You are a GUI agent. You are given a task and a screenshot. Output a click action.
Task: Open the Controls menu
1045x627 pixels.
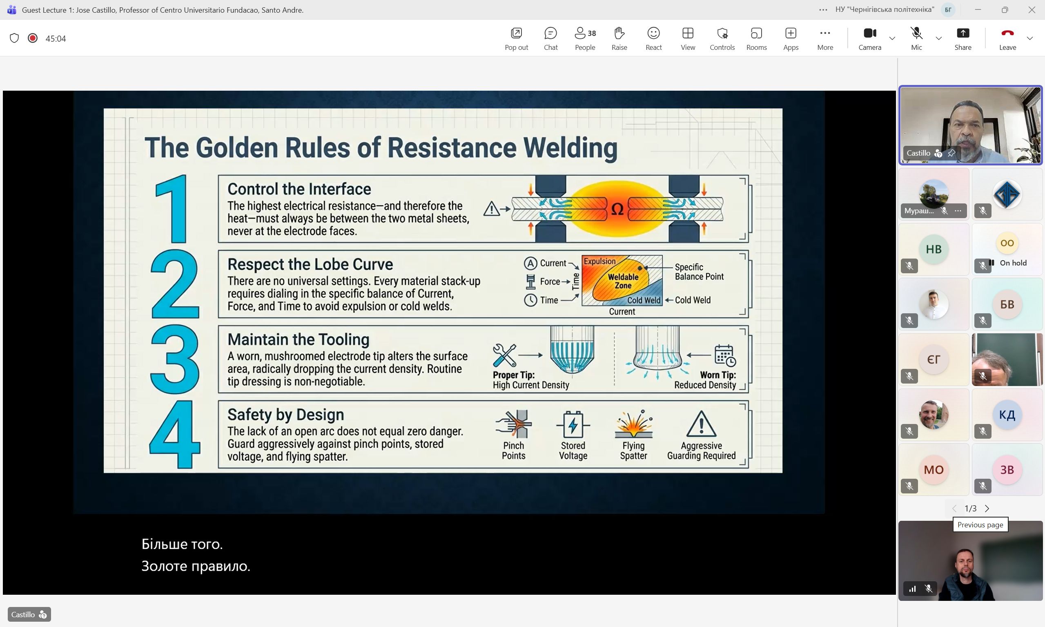722,38
